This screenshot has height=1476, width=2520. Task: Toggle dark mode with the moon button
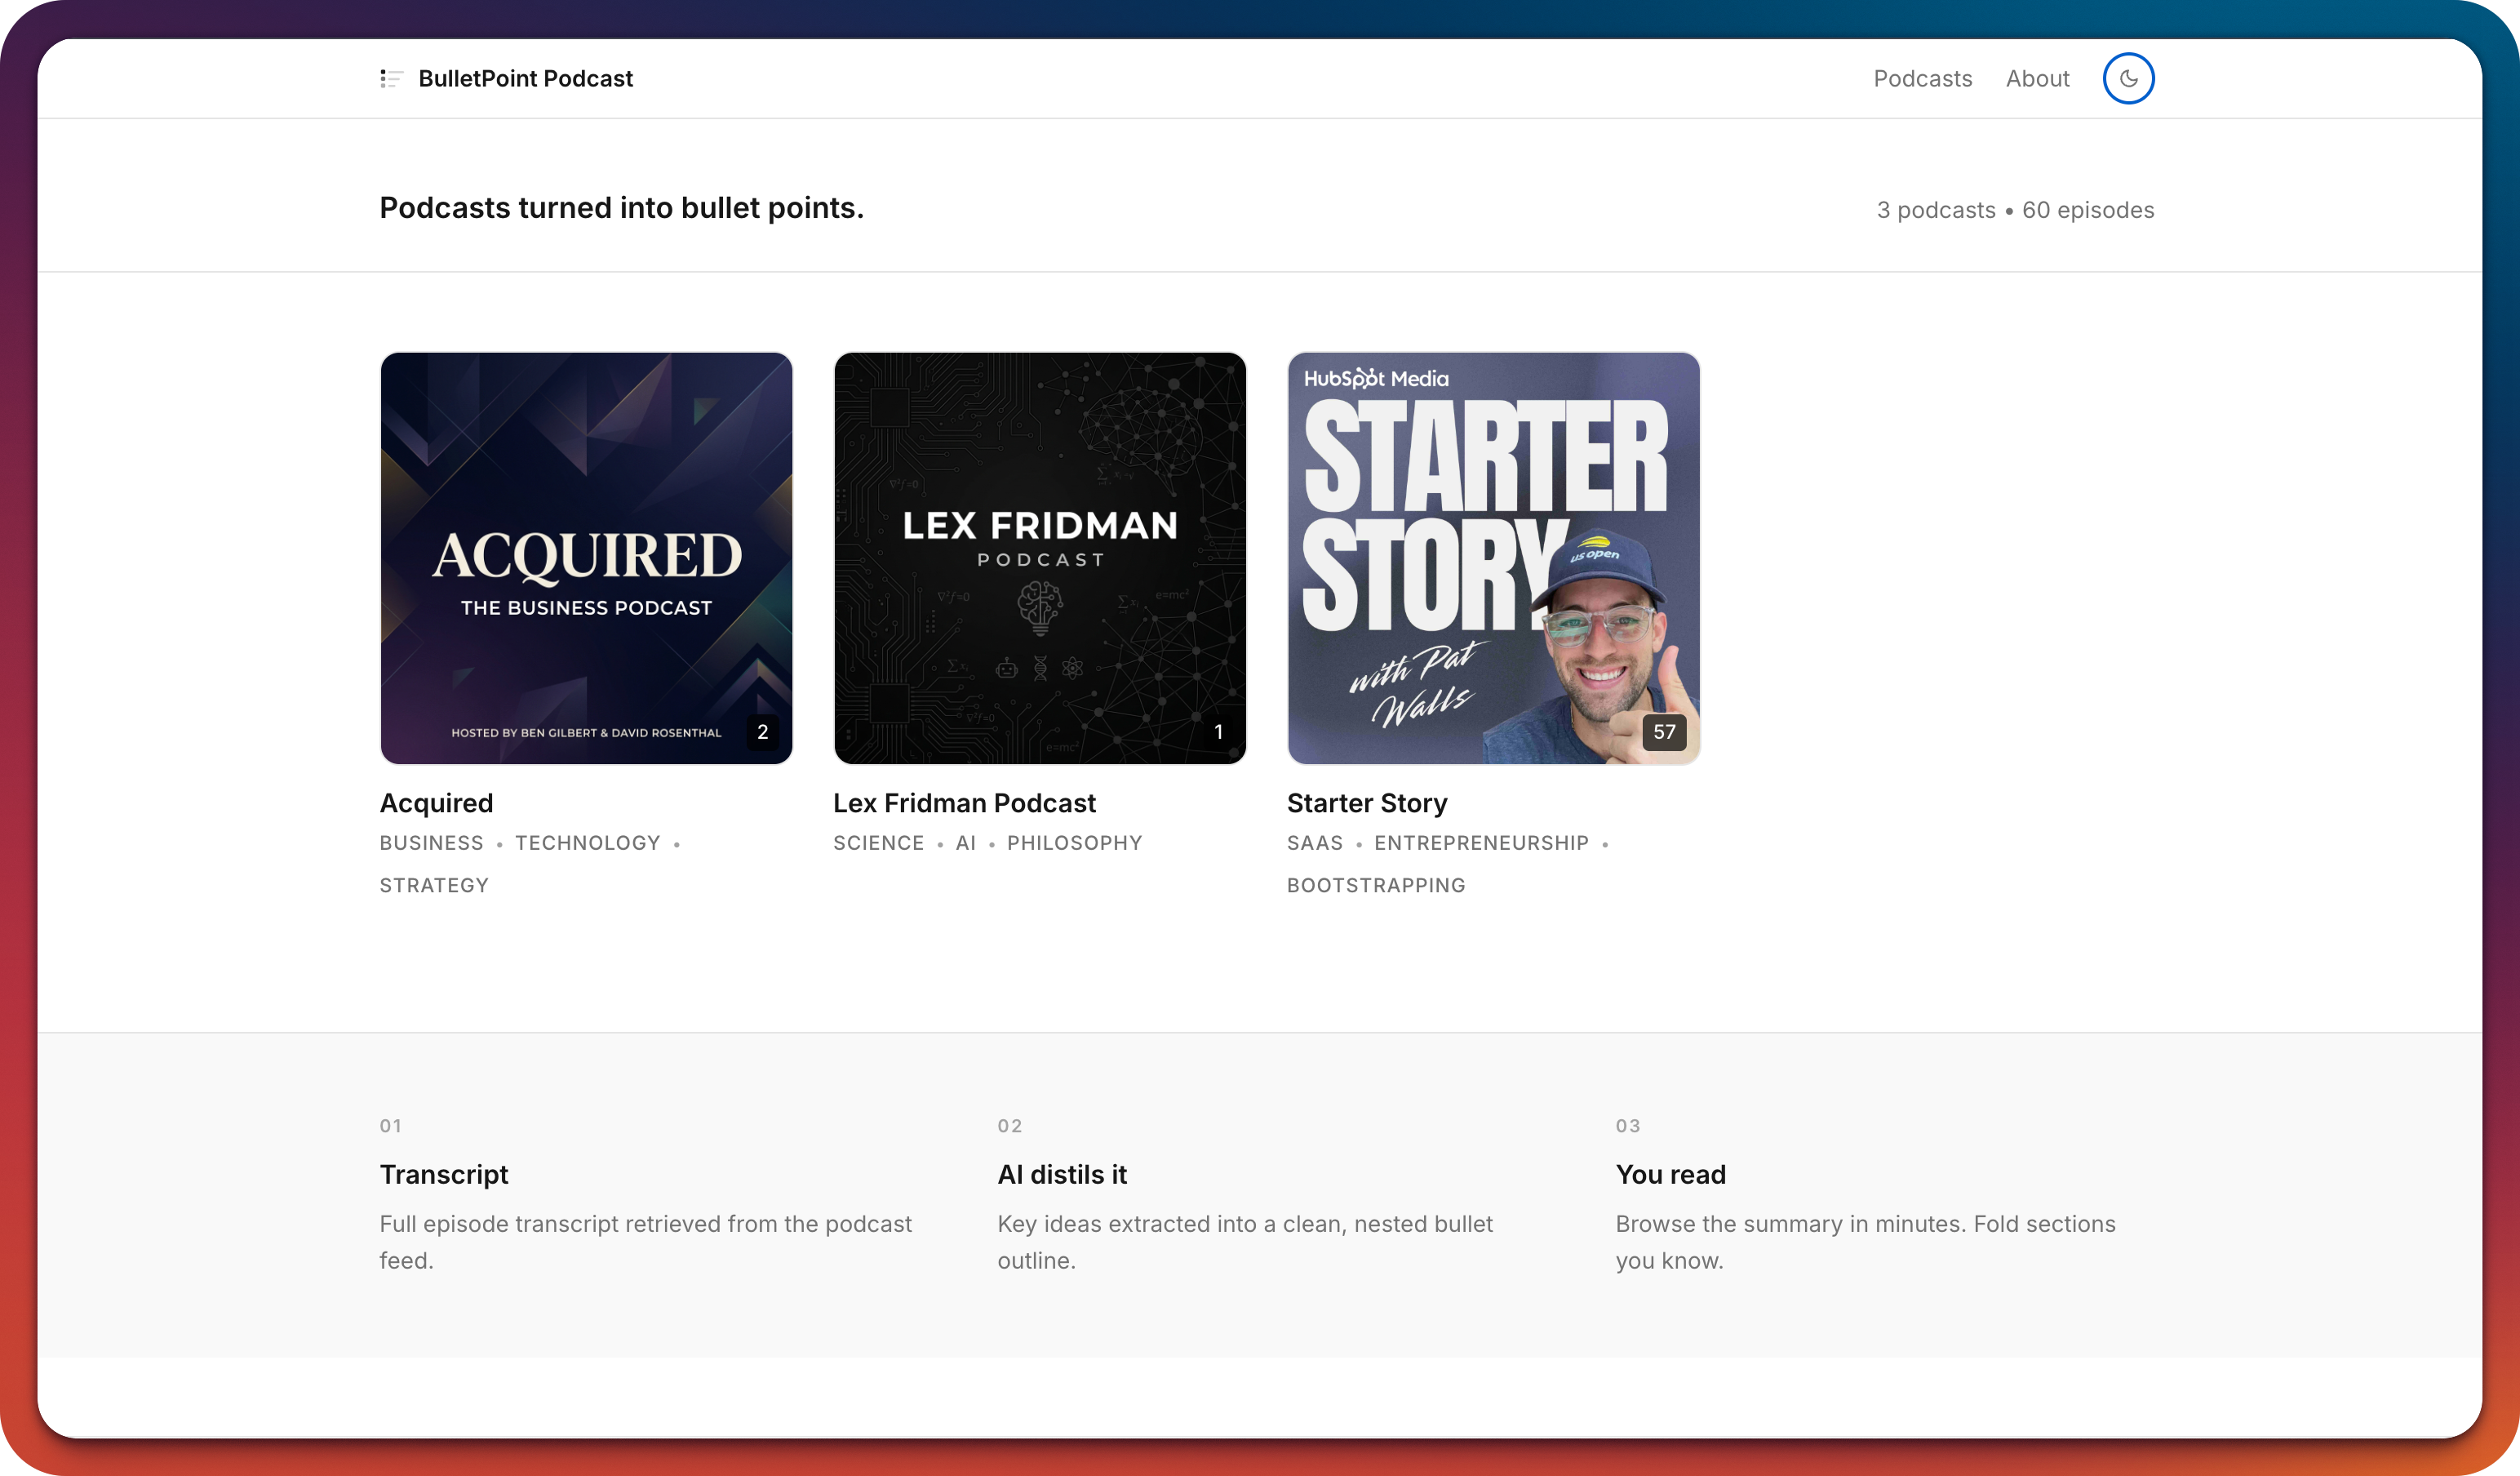[2128, 78]
